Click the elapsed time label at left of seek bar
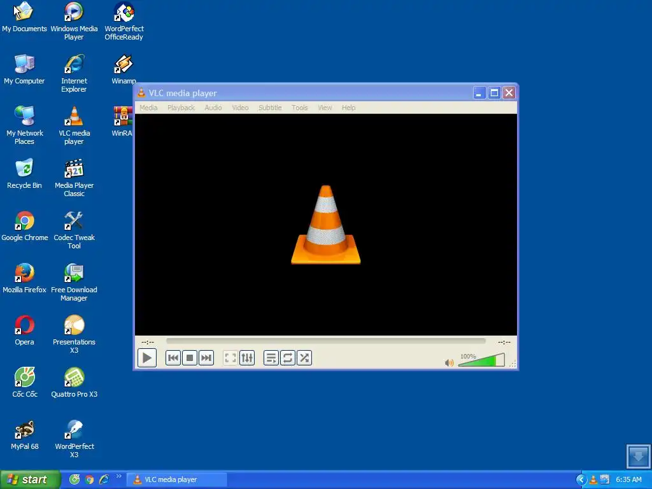The image size is (652, 489). tap(148, 342)
